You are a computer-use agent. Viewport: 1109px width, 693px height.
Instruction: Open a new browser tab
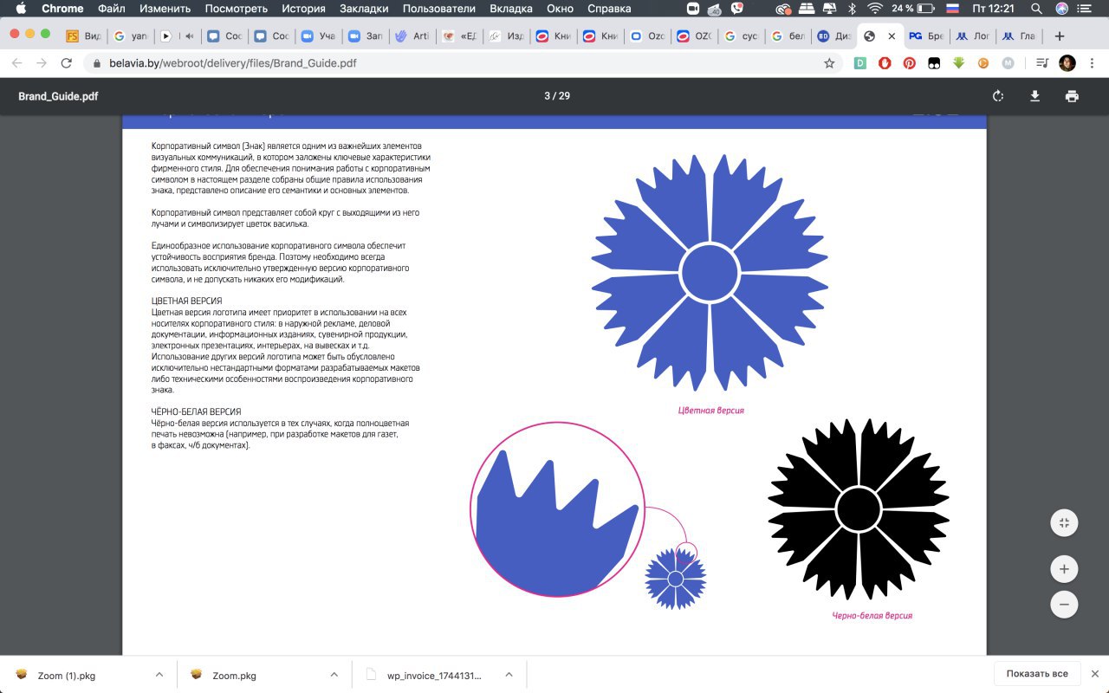(1059, 36)
